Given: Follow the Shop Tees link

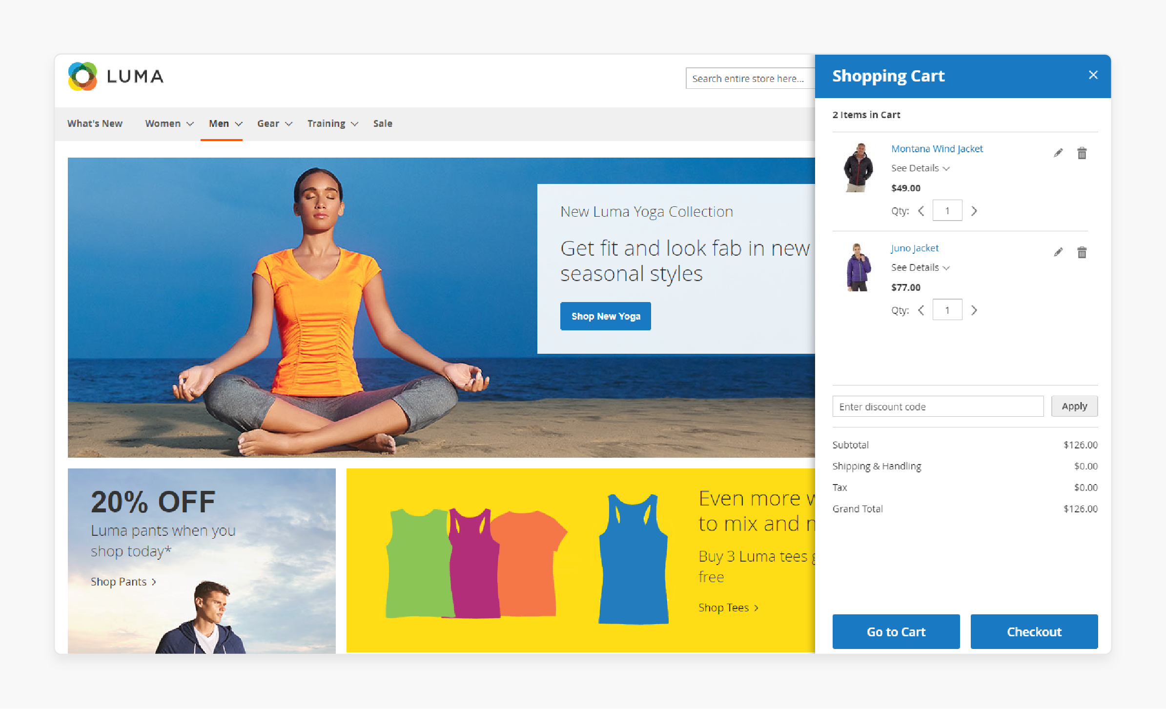Looking at the screenshot, I should click(728, 608).
